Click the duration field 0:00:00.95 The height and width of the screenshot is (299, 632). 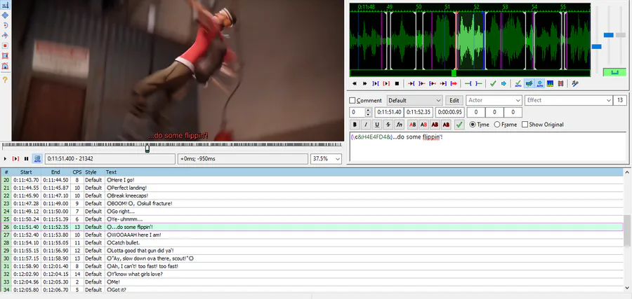449,113
